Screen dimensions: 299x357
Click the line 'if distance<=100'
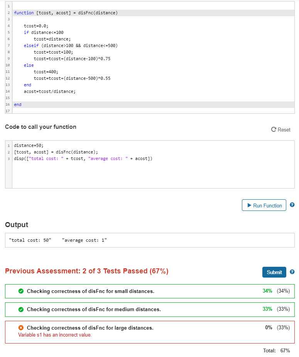44,32
